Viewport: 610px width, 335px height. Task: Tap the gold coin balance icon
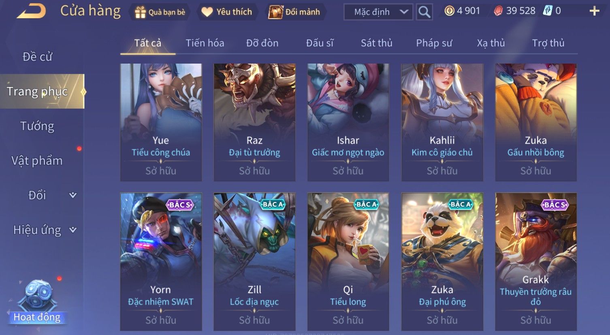(449, 11)
